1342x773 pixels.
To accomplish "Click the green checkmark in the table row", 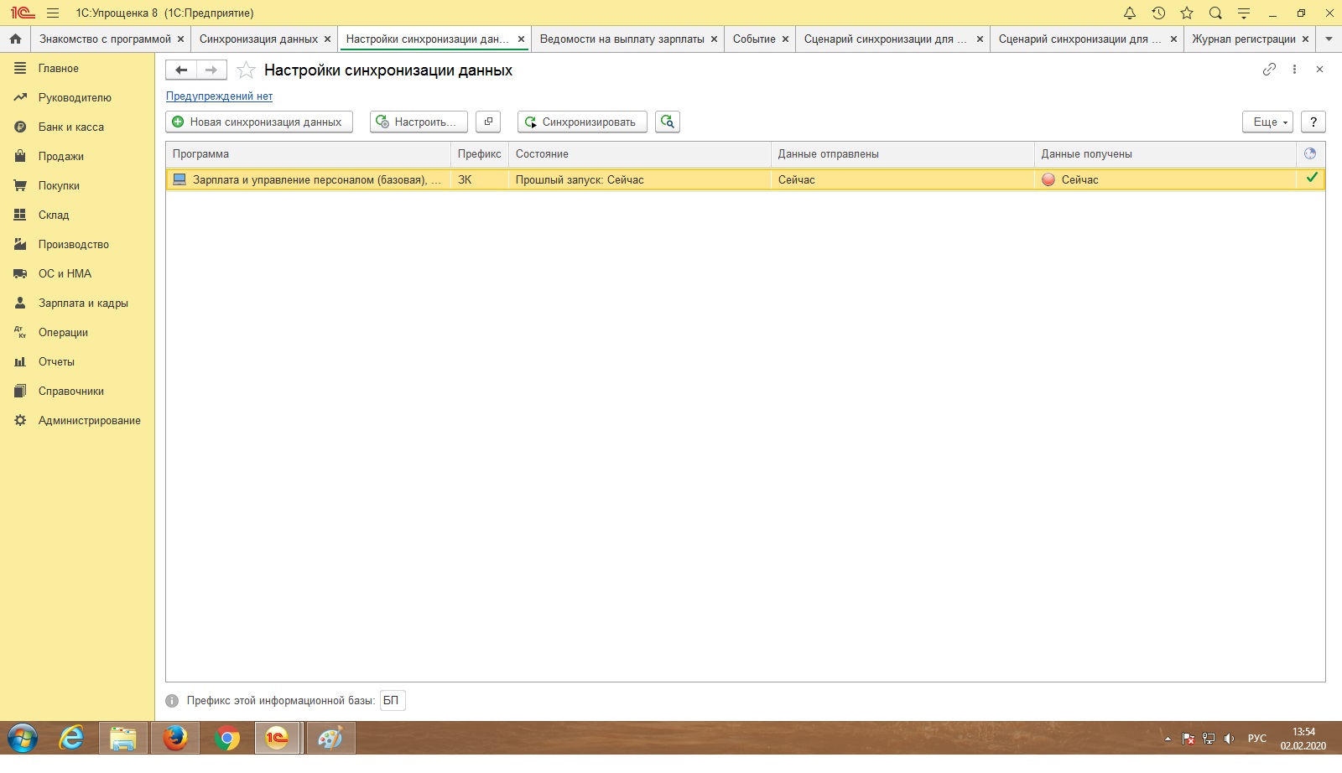I will [x=1312, y=178].
